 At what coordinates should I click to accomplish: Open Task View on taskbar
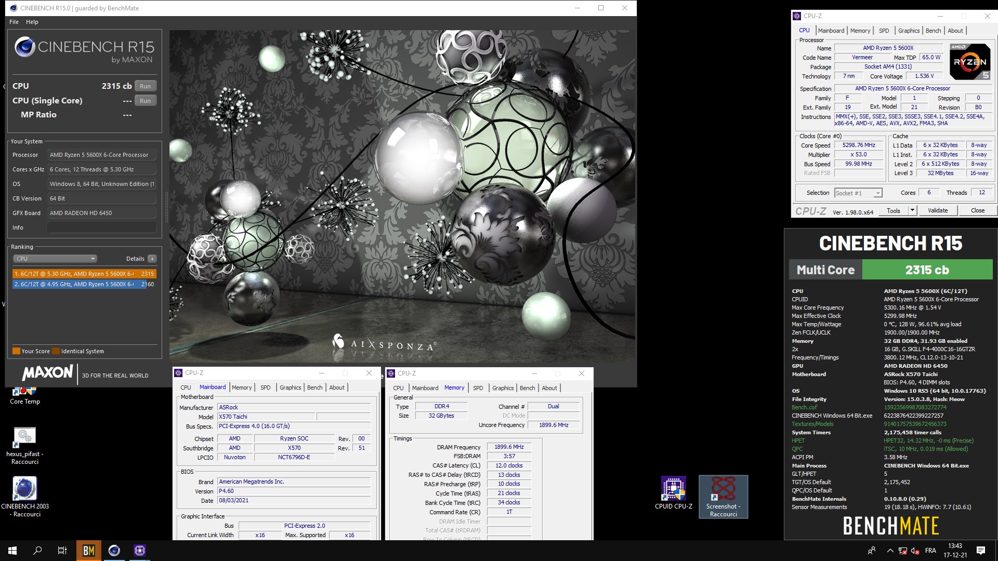point(62,551)
